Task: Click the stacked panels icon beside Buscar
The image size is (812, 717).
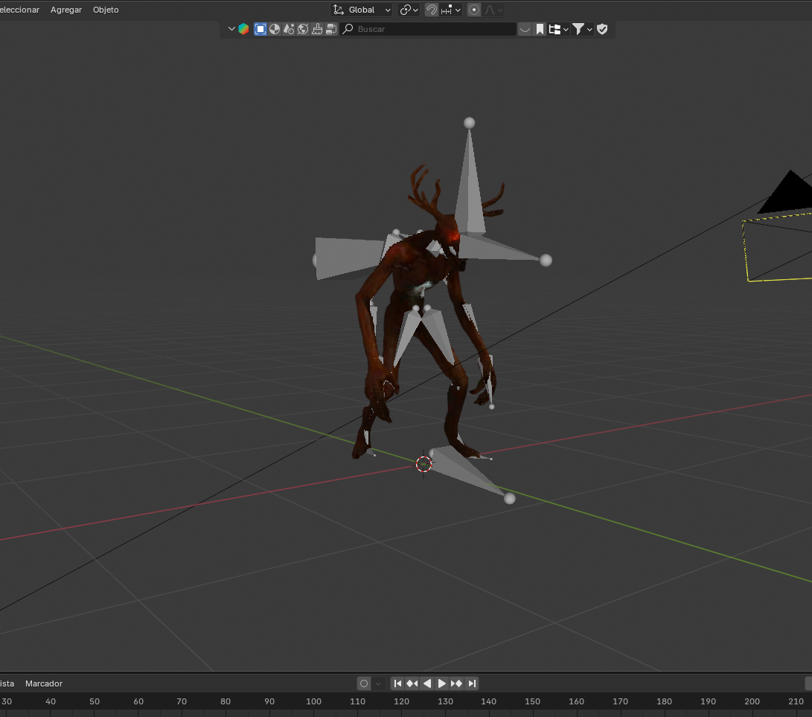Action: (x=331, y=29)
